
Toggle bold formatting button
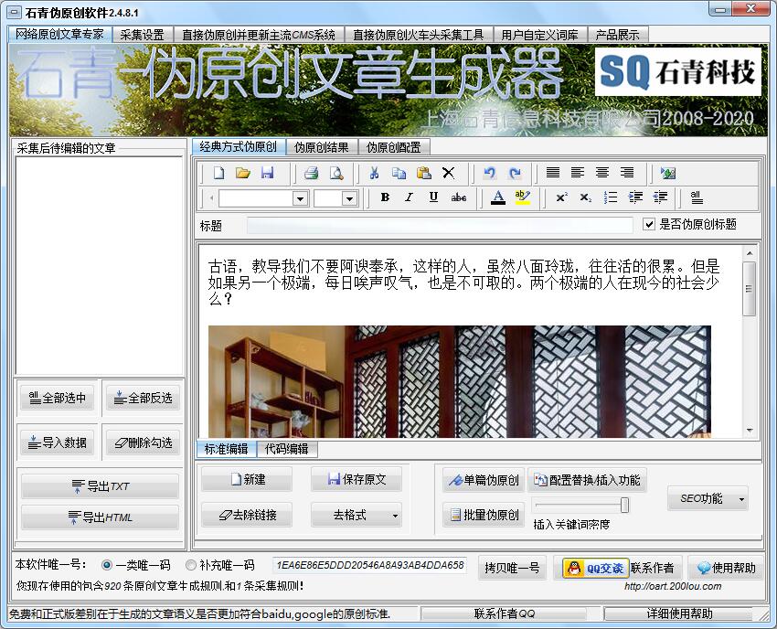point(385,197)
